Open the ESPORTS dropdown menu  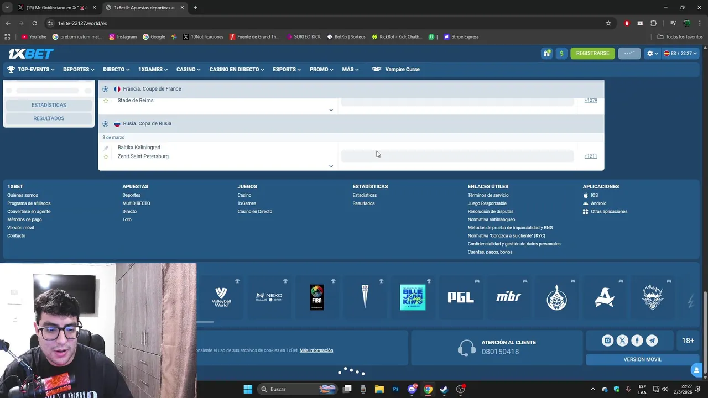[x=287, y=69]
